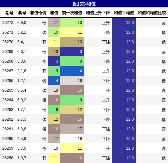Click the 和值 cell 18 in row 26265
168x163 pixels.
(x=54, y=90)
